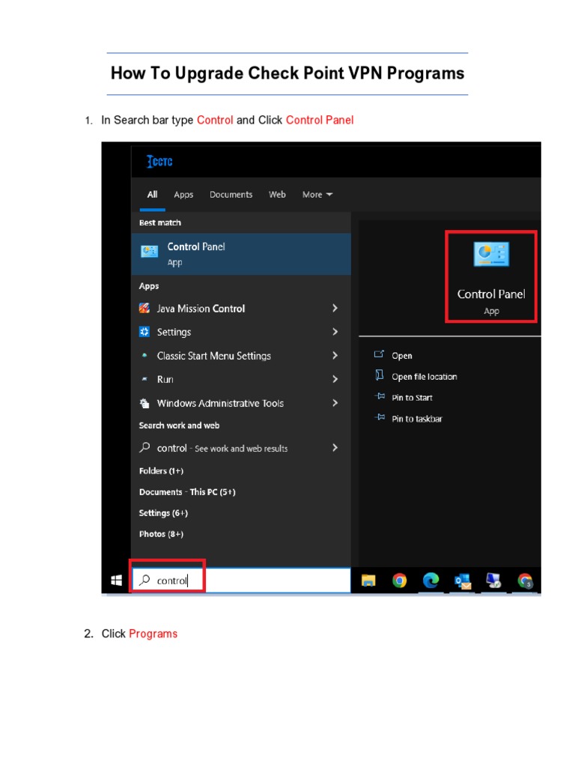
Task: Expand the Settings result arrow
Action: tap(335, 332)
